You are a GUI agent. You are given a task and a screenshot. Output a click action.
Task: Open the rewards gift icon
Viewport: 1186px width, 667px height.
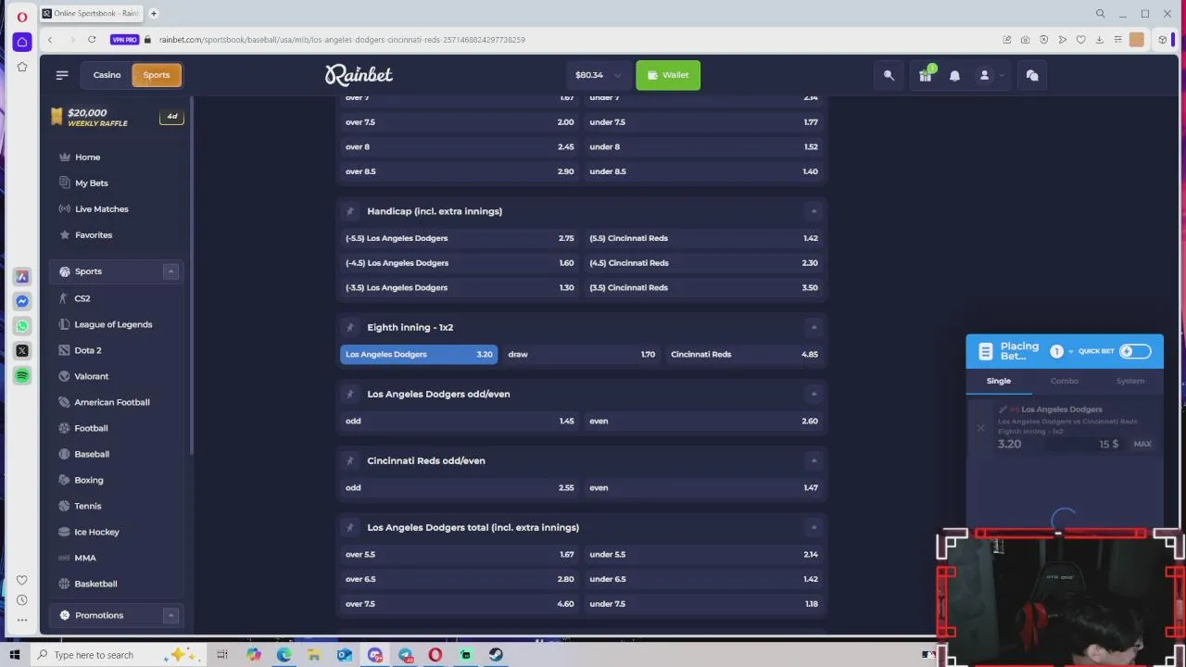click(x=925, y=75)
